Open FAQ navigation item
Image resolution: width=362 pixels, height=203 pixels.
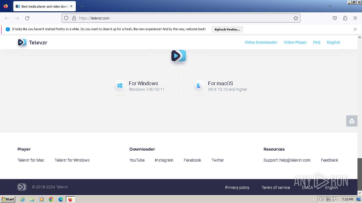coord(317,42)
